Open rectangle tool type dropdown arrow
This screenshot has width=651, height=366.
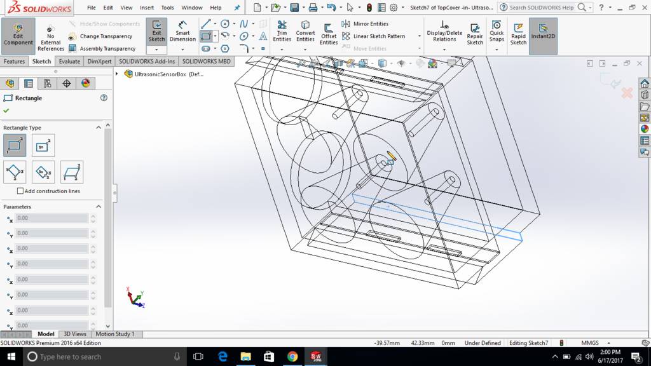pos(215,36)
